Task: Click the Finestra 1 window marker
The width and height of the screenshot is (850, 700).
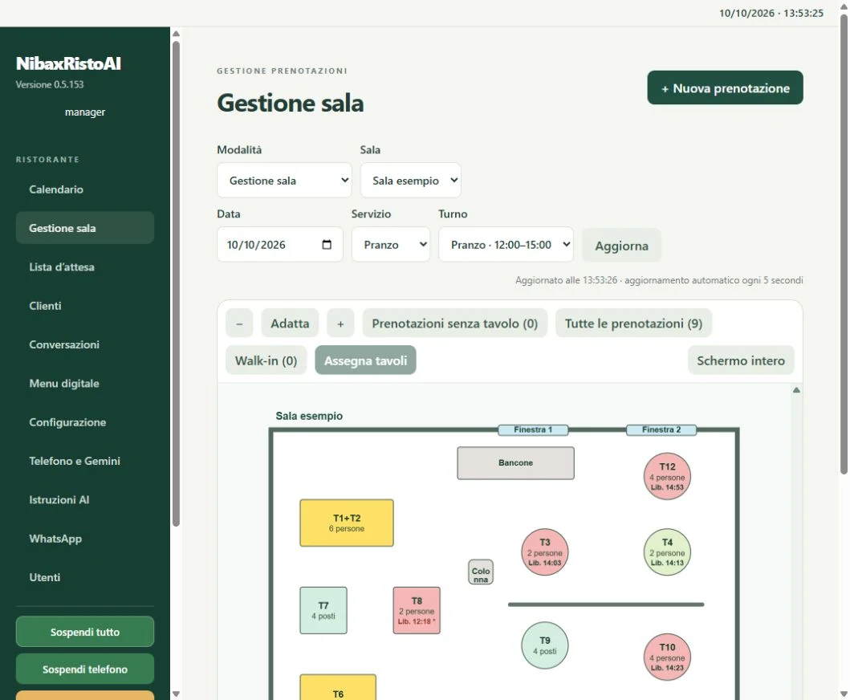Action: coord(533,430)
